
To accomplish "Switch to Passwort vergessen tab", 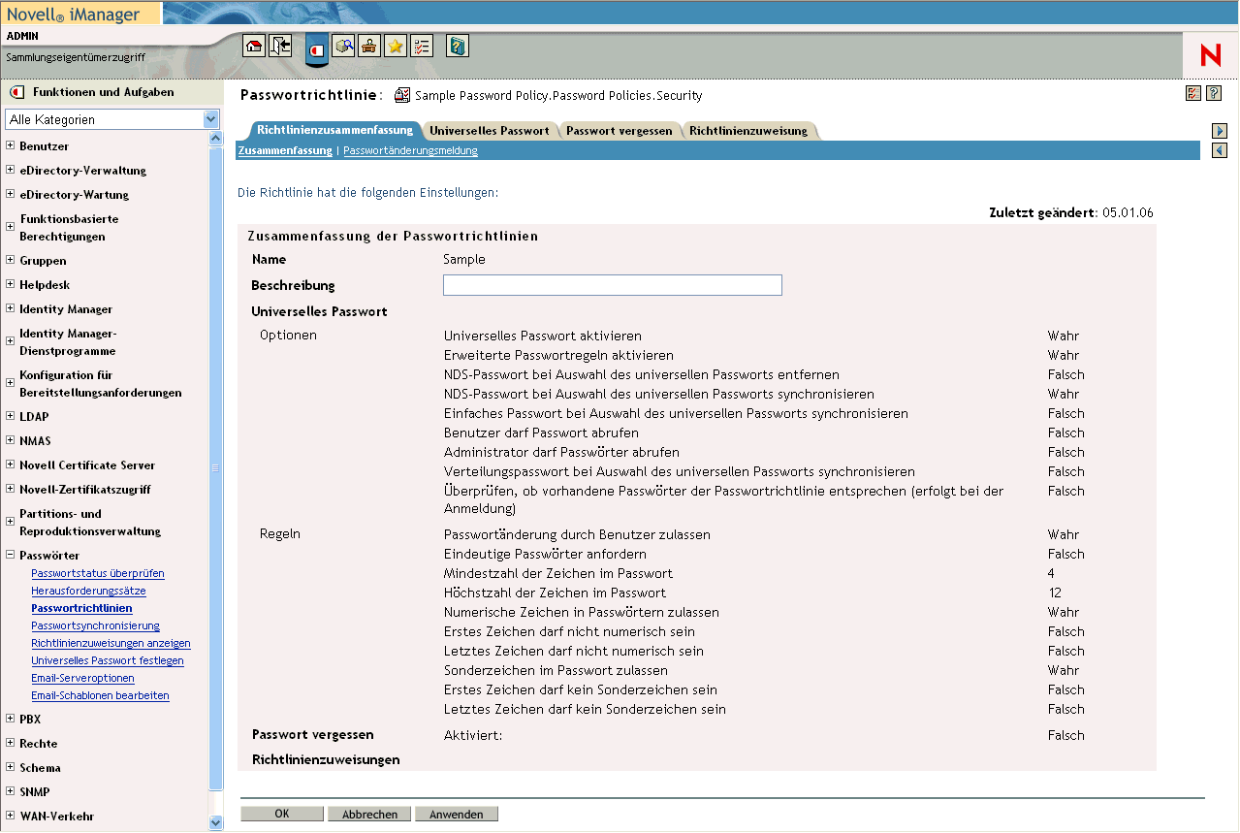I will pyautogui.click(x=620, y=131).
